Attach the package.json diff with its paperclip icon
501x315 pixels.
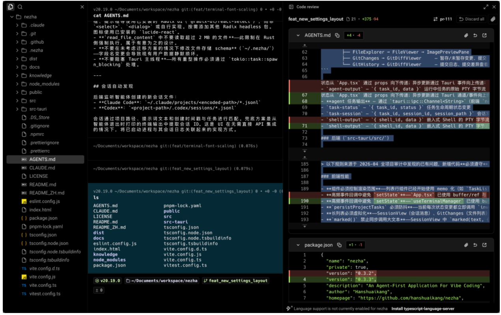pyautogui.click(x=466, y=245)
